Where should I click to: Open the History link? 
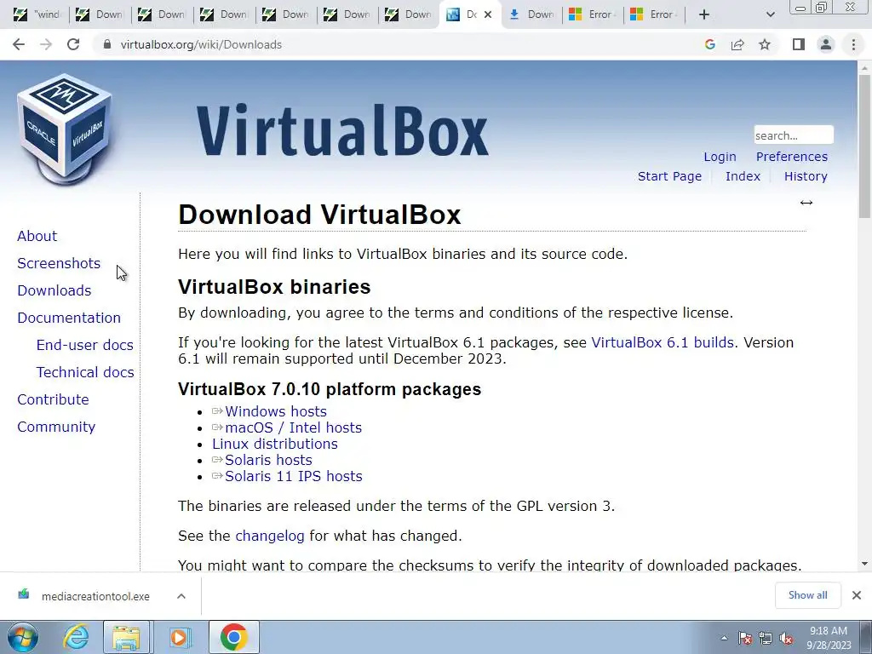point(806,176)
